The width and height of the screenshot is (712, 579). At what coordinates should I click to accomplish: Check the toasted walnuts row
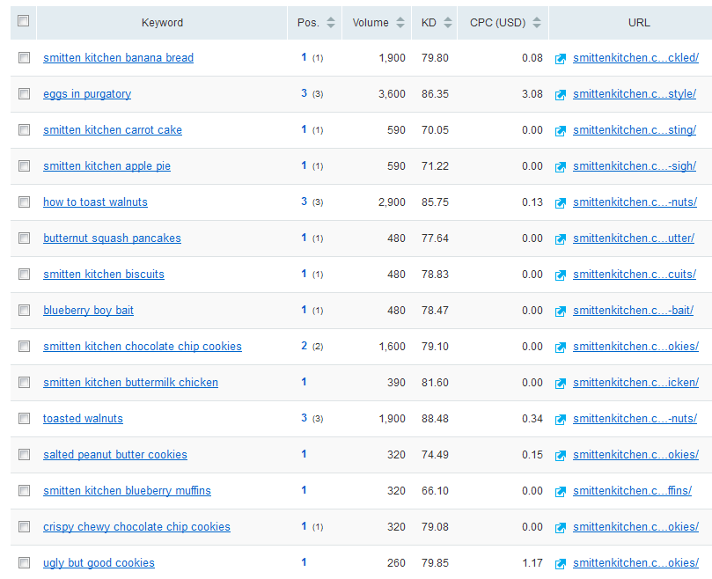click(24, 418)
